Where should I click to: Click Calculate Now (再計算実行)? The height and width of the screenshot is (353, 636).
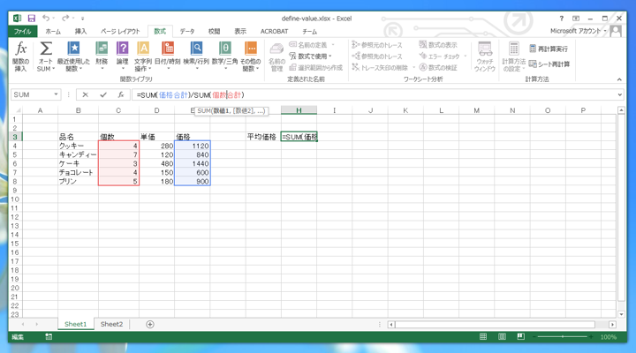pyautogui.click(x=549, y=49)
